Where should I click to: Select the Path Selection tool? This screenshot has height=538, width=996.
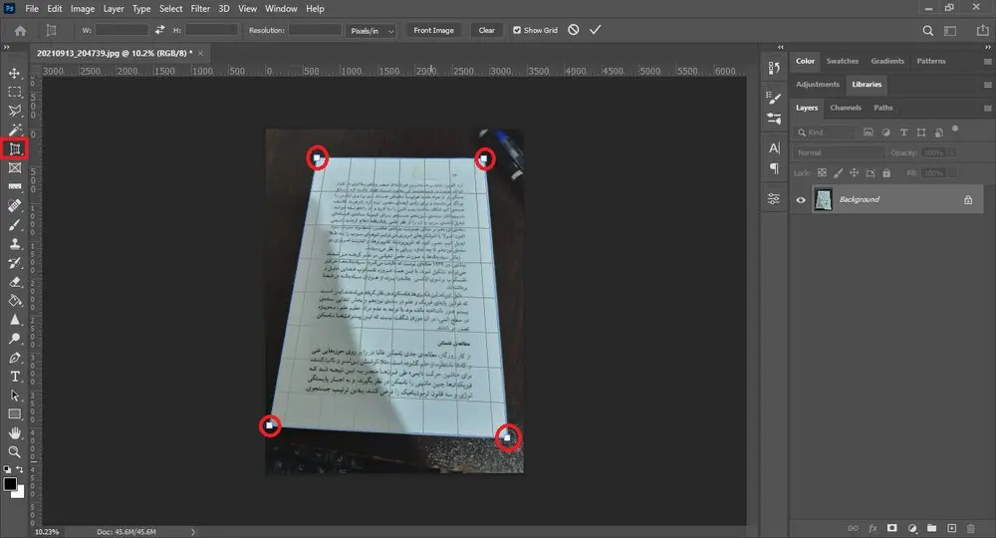pos(15,396)
